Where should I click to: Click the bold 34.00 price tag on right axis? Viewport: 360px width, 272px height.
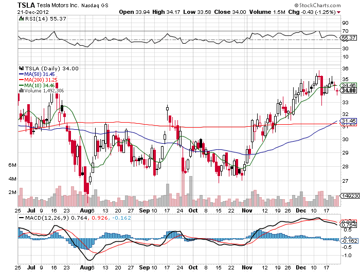349,90
